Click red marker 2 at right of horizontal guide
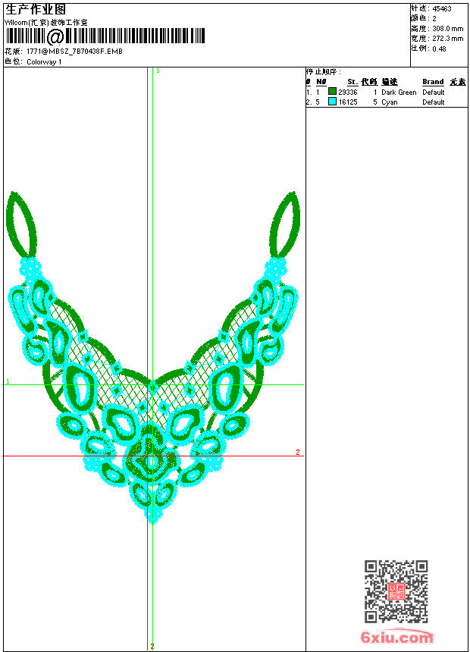470x652 pixels. tap(297, 453)
